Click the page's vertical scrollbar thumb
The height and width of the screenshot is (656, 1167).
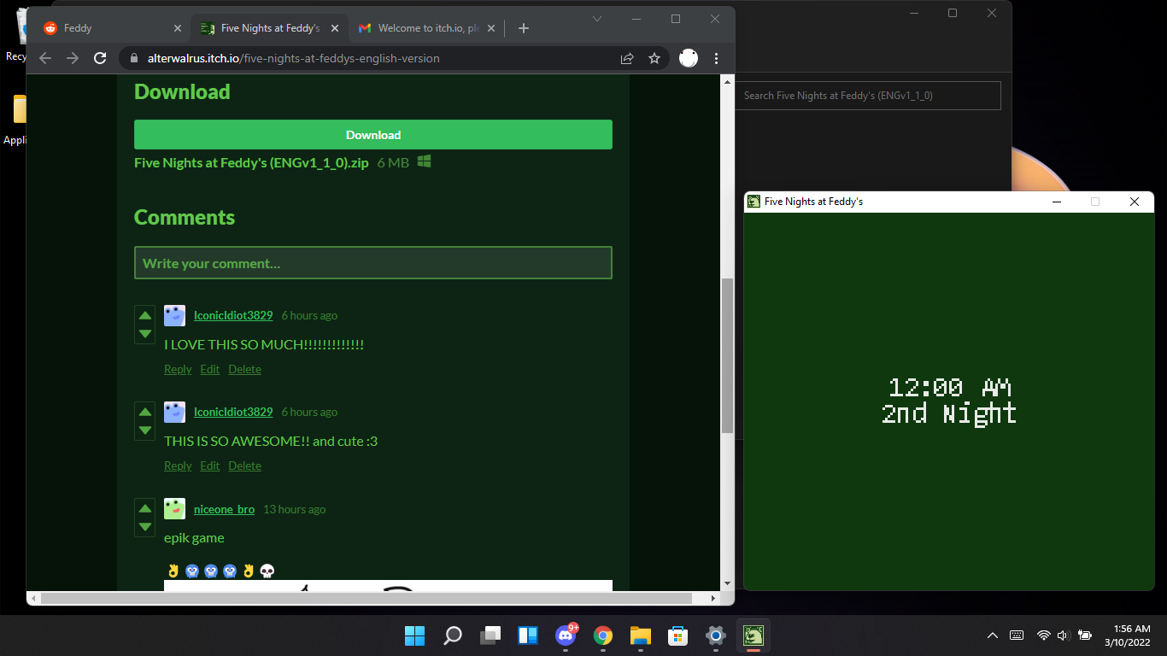click(x=728, y=354)
